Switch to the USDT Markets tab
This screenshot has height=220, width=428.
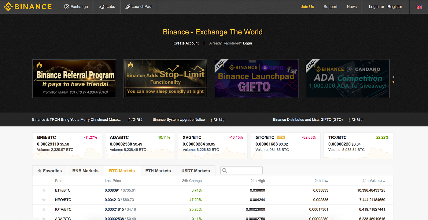pos(196,171)
